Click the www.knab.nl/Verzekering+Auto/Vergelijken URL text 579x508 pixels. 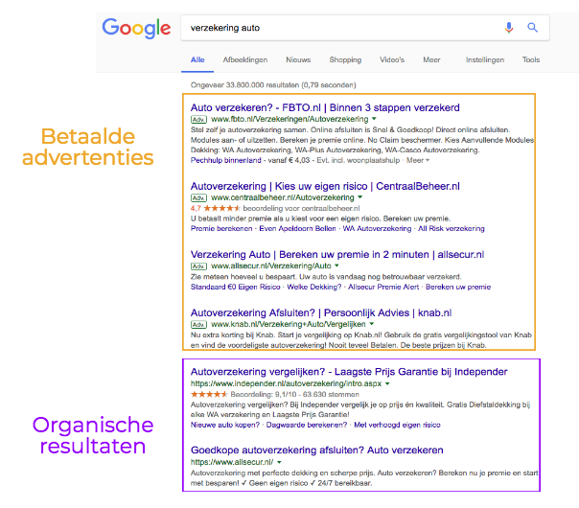point(288,325)
